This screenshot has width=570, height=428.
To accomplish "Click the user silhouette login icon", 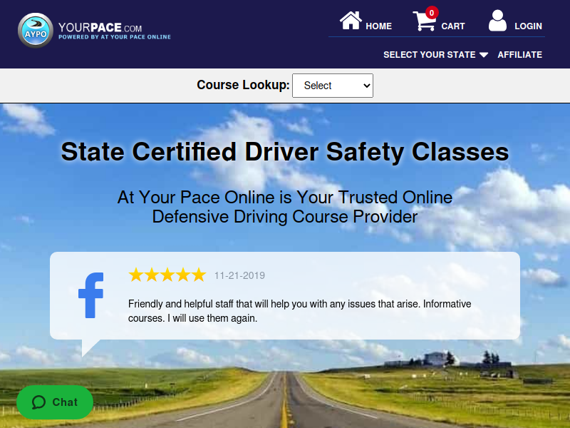I will click(x=497, y=21).
